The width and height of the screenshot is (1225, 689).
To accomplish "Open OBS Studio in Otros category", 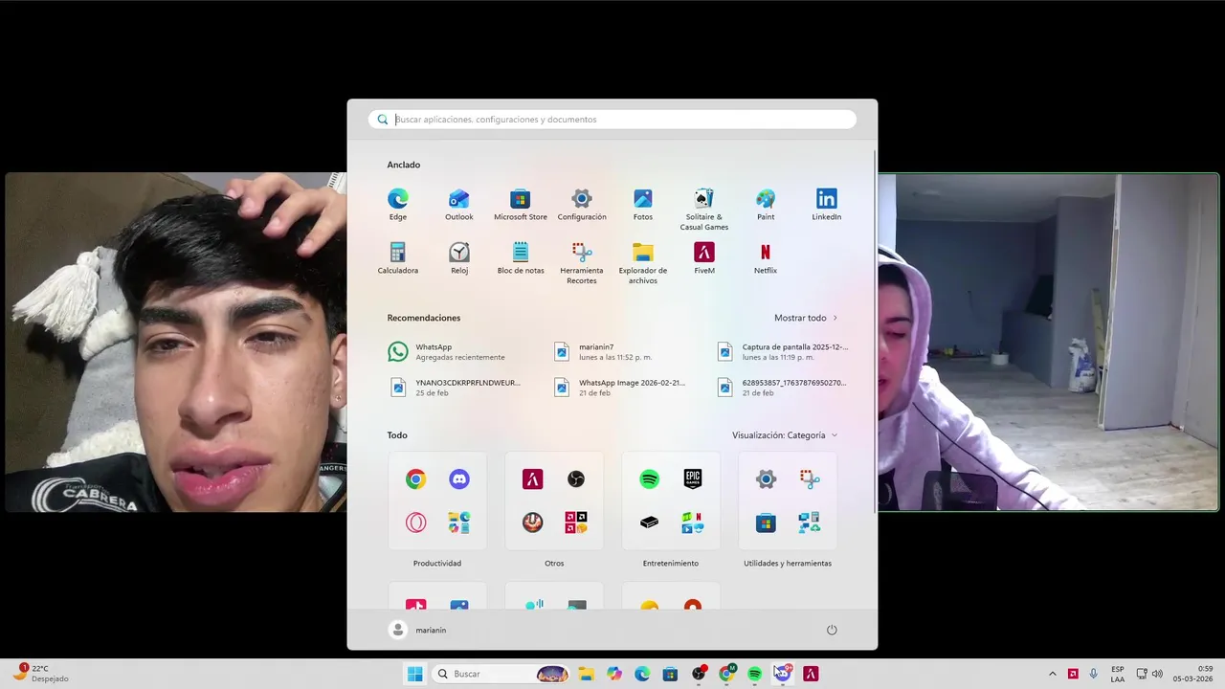I will [x=576, y=479].
